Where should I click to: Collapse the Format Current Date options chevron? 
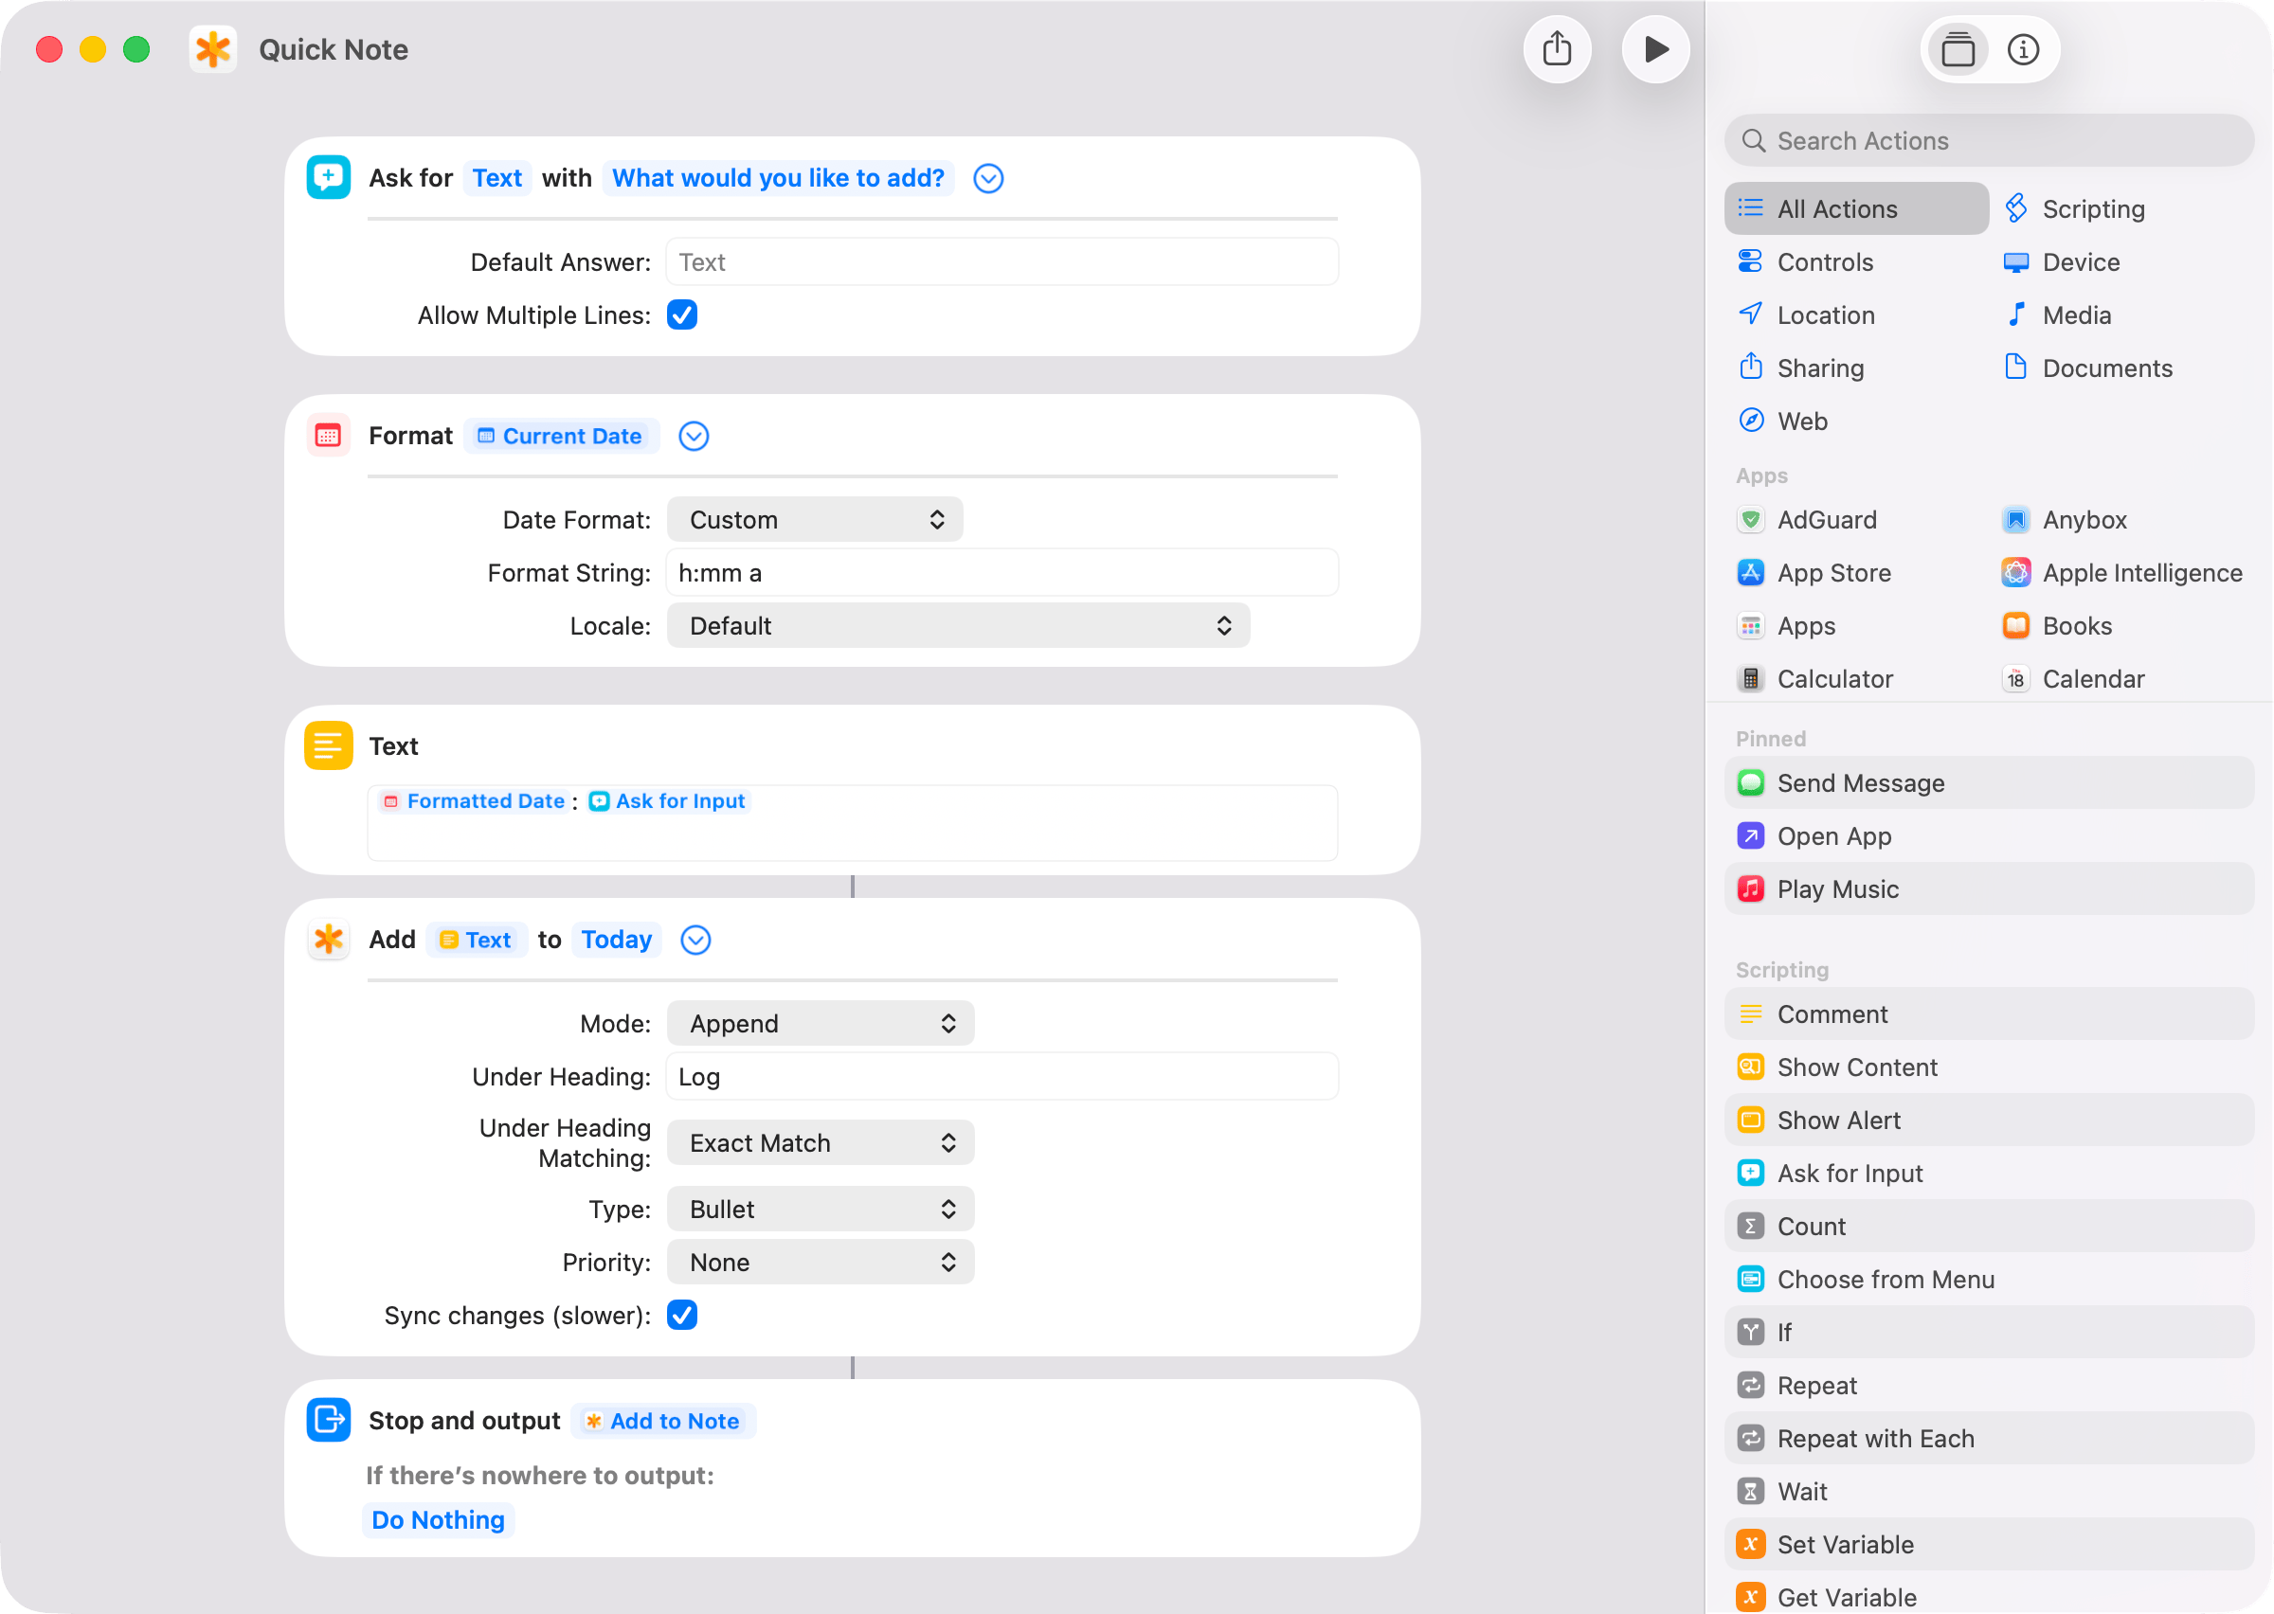pos(694,437)
